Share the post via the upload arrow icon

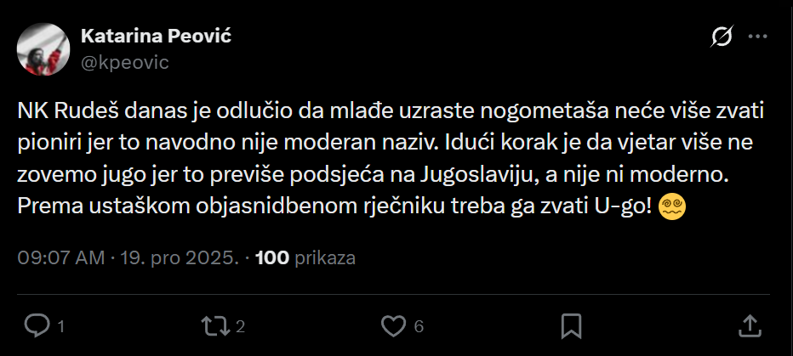pos(749,325)
